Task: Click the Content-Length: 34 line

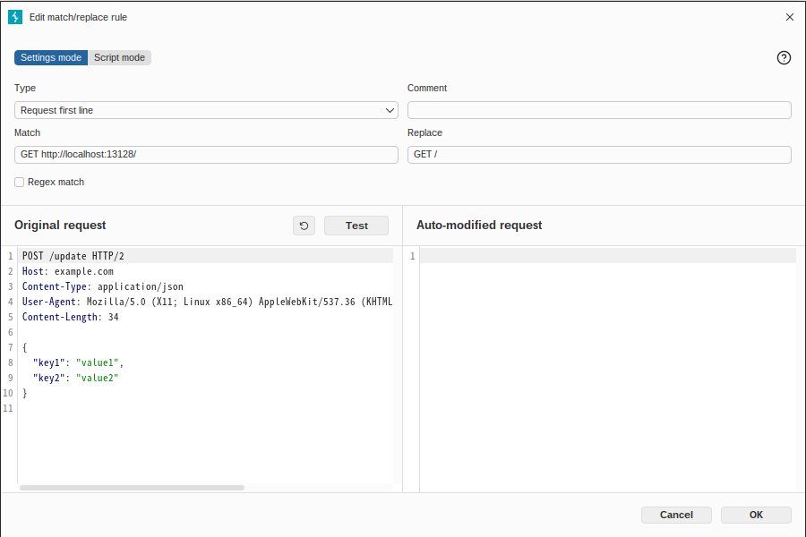Action: pyautogui.click(x=71, y=317)
